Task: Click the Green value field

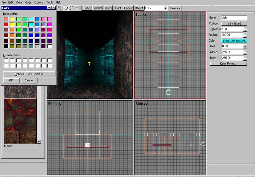Action: click(232, 52)
